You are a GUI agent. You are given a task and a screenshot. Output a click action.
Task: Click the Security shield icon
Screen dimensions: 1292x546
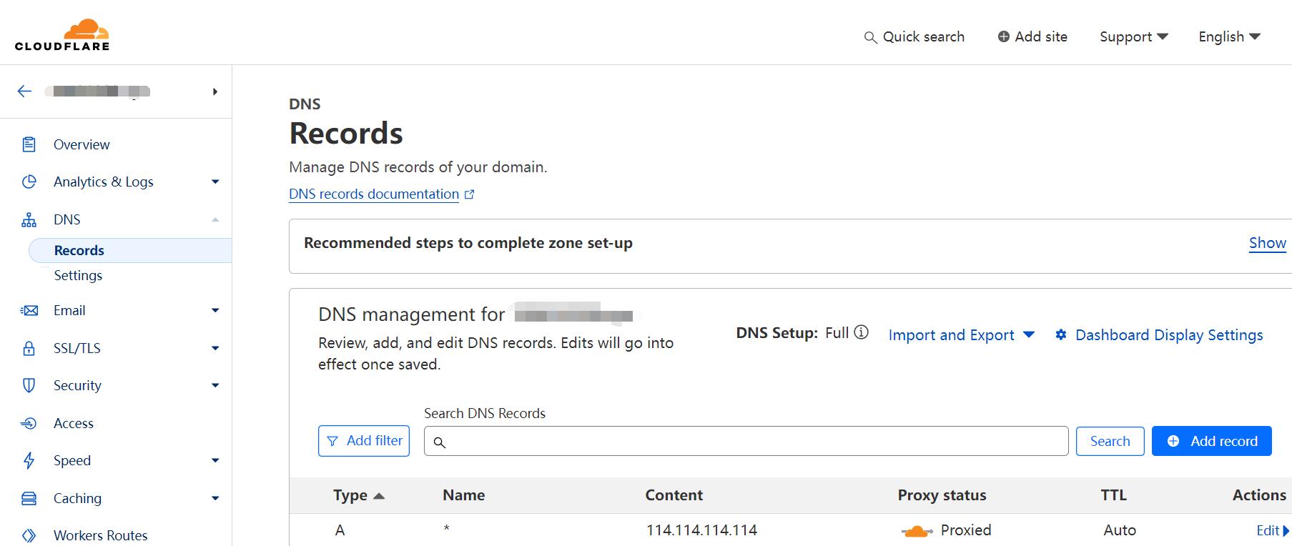pos(29,385)
